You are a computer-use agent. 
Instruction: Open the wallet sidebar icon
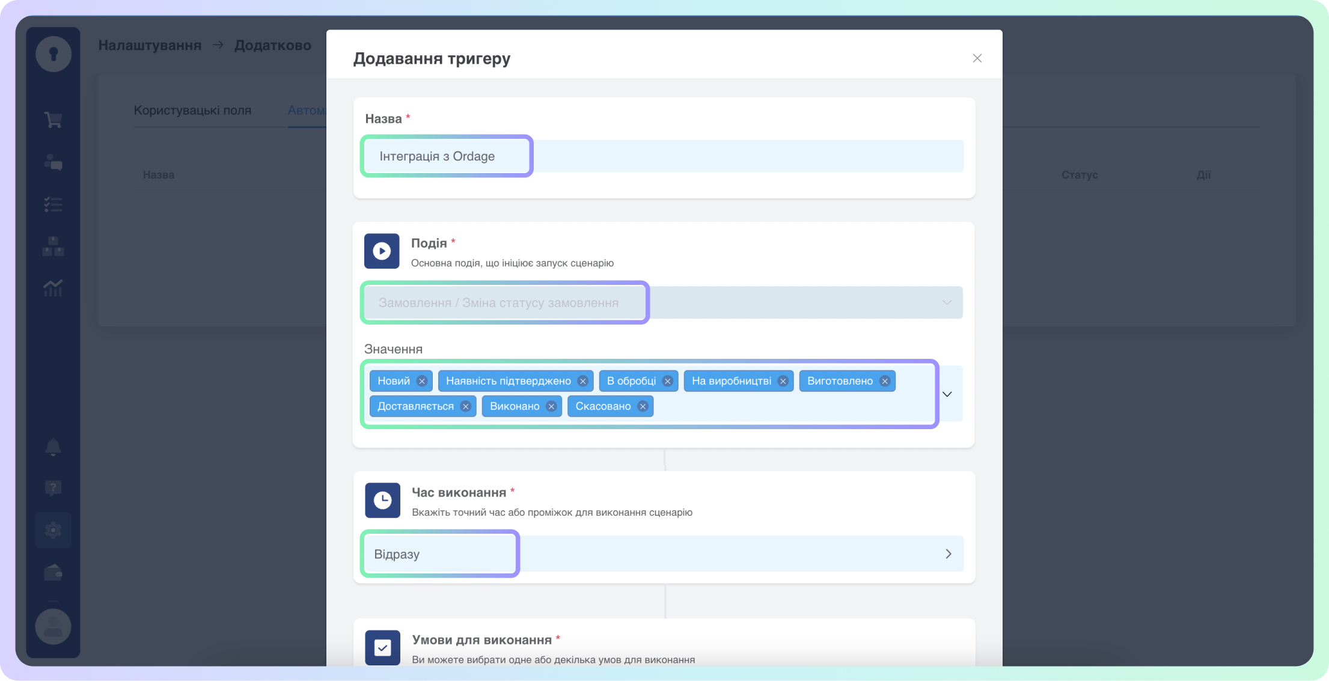tap(53, 573)
